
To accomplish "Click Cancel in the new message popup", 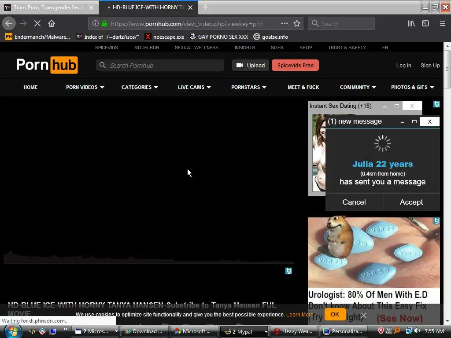I will pos(354,202).
